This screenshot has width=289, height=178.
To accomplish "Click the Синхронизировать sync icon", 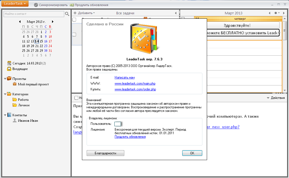I will tap(36, 5).
